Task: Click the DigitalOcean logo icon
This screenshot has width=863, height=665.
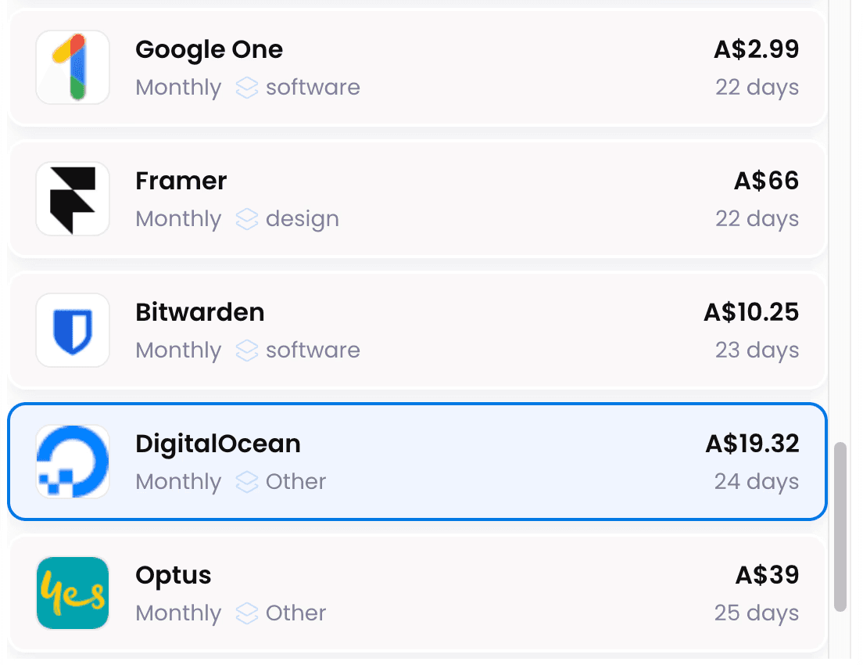Action: 73,462
